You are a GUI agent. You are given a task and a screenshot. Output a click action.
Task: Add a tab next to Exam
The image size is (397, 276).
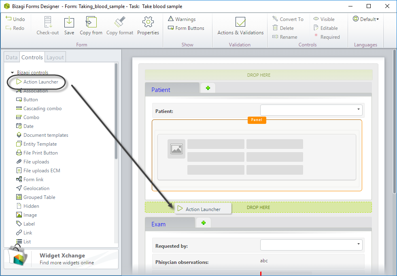(x=203, y=223)
